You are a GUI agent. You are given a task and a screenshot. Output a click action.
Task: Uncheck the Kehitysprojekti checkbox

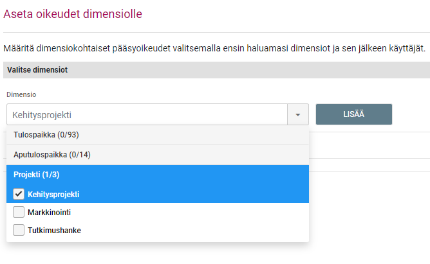(19, 194)
